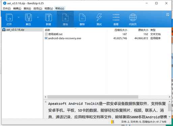This screenshot has height=126, width=173.
Task: Click the exe icon of android-data-recovery.exe
Action: 46,38
